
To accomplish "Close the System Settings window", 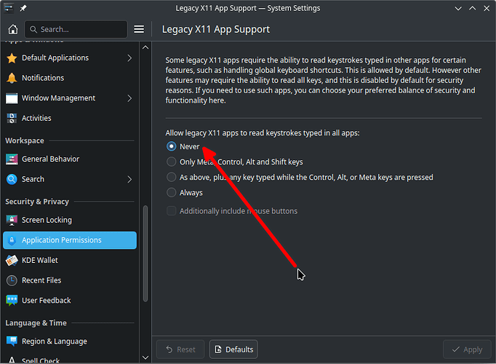I will (487, 8).
